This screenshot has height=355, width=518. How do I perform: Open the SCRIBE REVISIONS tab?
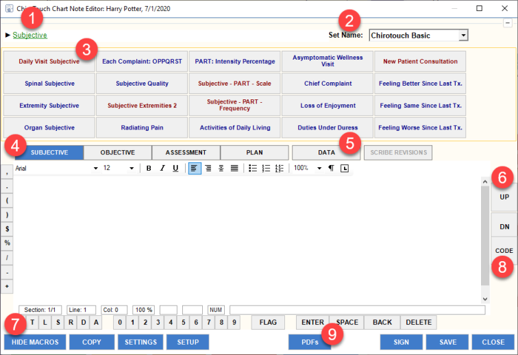click(398, 153)
